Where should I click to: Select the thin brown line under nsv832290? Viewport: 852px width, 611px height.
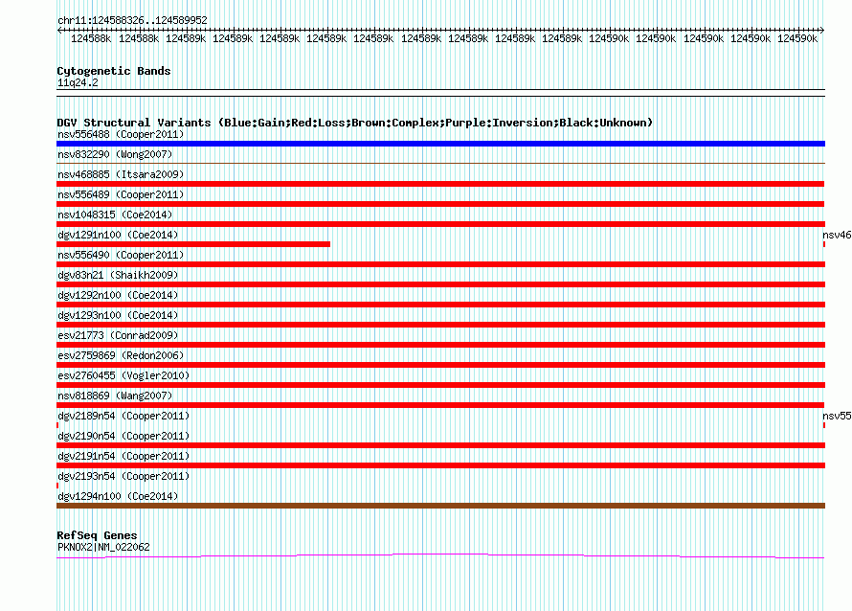(440, 163)
